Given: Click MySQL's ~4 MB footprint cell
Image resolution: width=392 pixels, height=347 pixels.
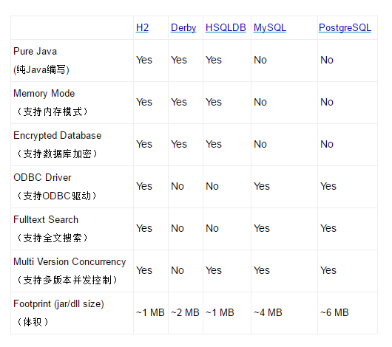Looking at the screenshot, I should 268,312.
